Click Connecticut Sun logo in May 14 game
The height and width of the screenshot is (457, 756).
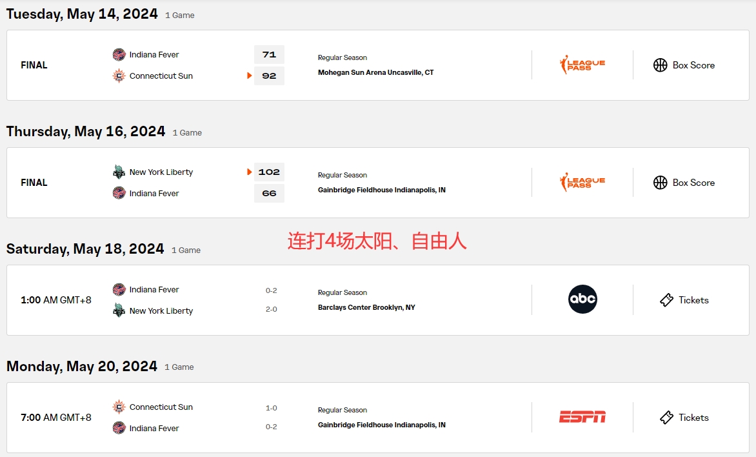click(x=119, y=76)
